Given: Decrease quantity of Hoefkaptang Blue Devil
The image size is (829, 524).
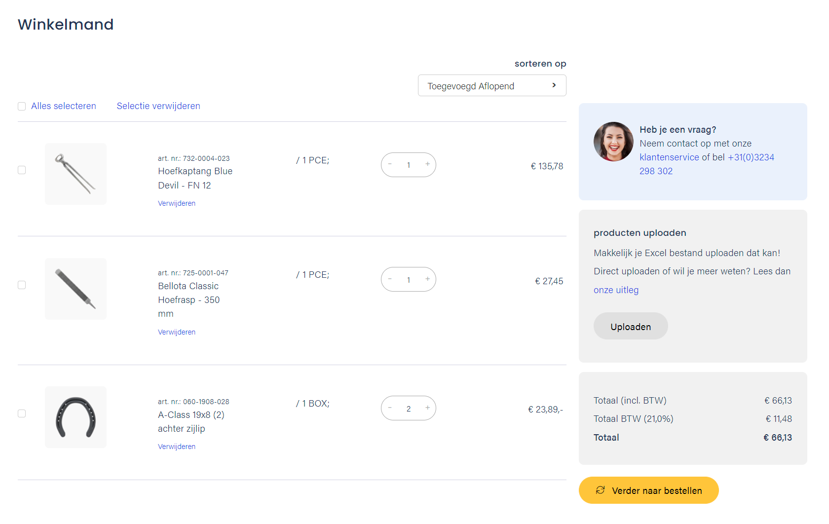Looking at the screenshot, I should (390, 164).
